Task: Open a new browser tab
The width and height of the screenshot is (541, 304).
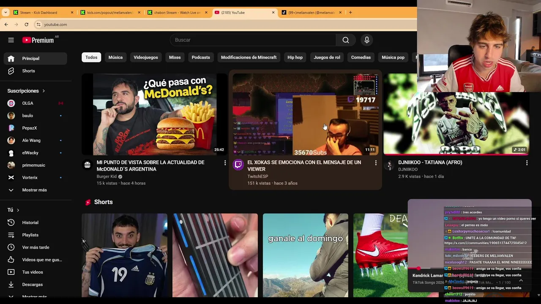Action: click(350, 12)
